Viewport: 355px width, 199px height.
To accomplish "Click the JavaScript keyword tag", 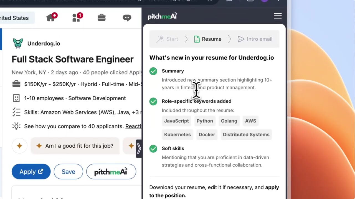I will tap(176, 121).
